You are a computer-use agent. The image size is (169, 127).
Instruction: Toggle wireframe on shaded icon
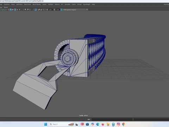(x=15, y=10)
